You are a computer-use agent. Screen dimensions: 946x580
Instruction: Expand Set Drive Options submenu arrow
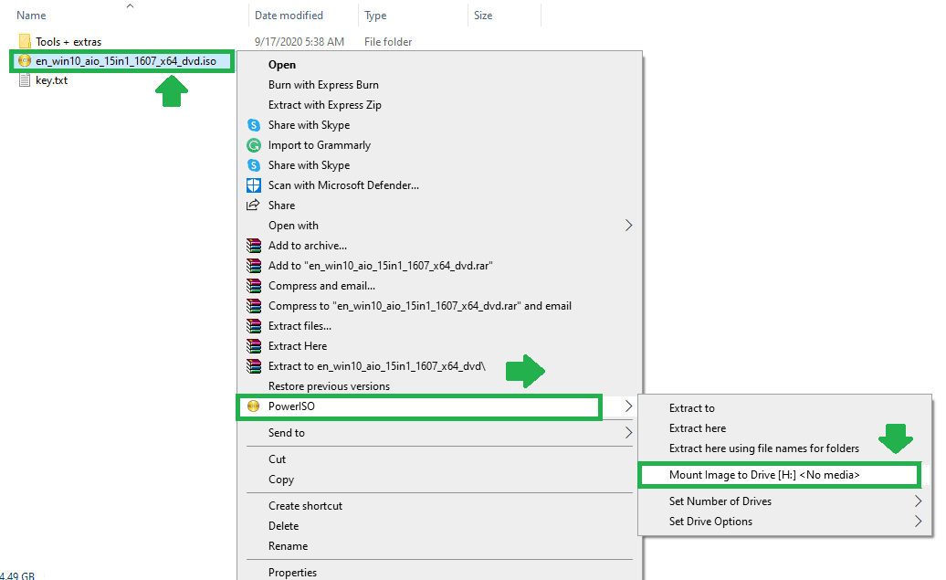tap(919, 522)
